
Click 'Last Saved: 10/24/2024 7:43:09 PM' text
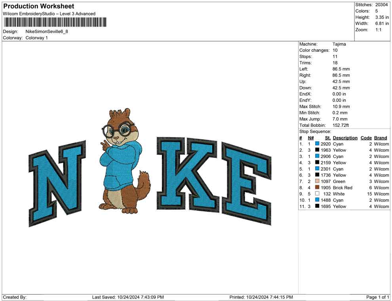[x=128, y=297]
